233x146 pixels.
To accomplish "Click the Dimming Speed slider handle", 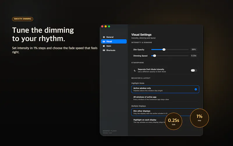I will click(155, 56).
